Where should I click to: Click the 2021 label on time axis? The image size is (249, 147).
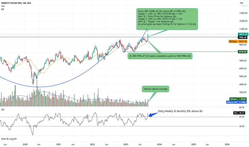[59, 144]
